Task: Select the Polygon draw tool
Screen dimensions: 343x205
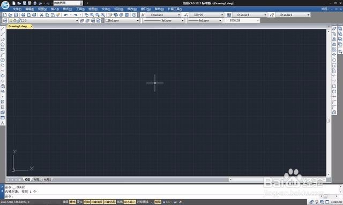Action: 3,44
